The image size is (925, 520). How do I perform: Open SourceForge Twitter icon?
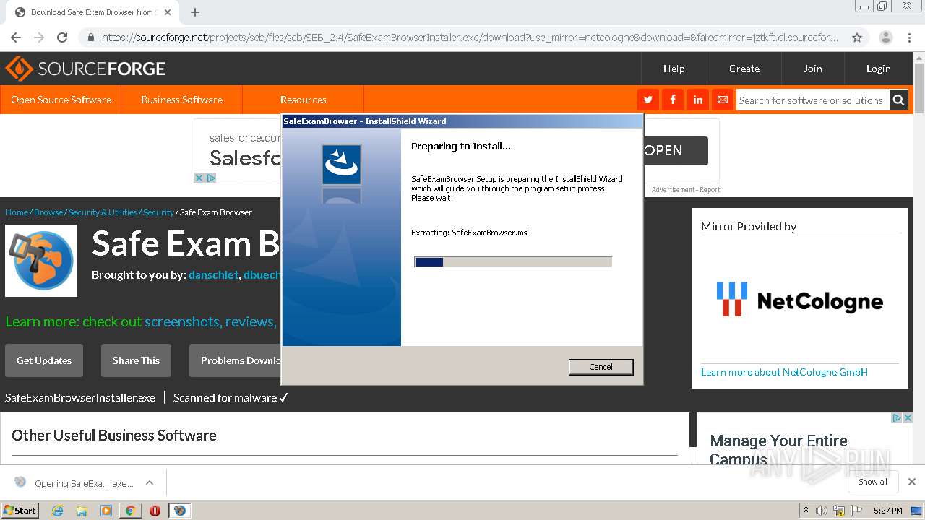tap(648, 100)
